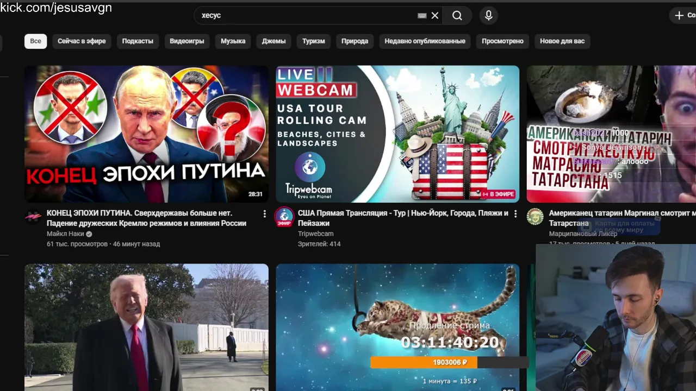The height and width of the screenshot is (391, 696).
Task: Clear the search query with the X icon
Action: pyautogui.click(x=435, y=16)
